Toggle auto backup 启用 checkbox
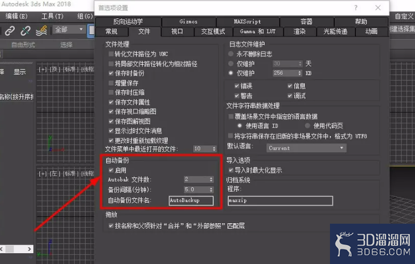 [x=111, y=170]
